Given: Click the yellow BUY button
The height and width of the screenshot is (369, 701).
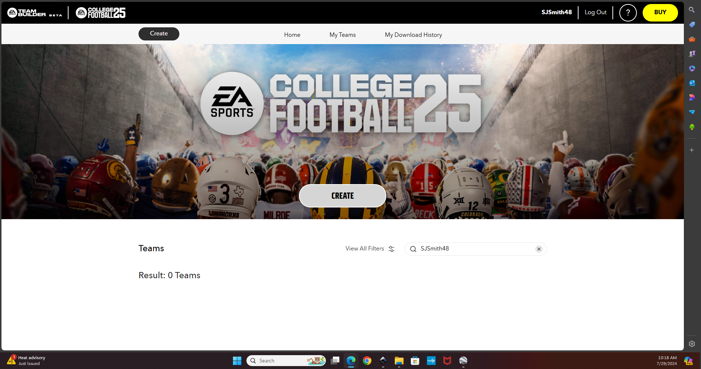Looking at the screenshot, I should click(660, 13).
